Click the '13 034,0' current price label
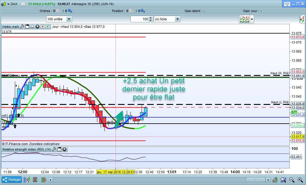 click(298, 108)
